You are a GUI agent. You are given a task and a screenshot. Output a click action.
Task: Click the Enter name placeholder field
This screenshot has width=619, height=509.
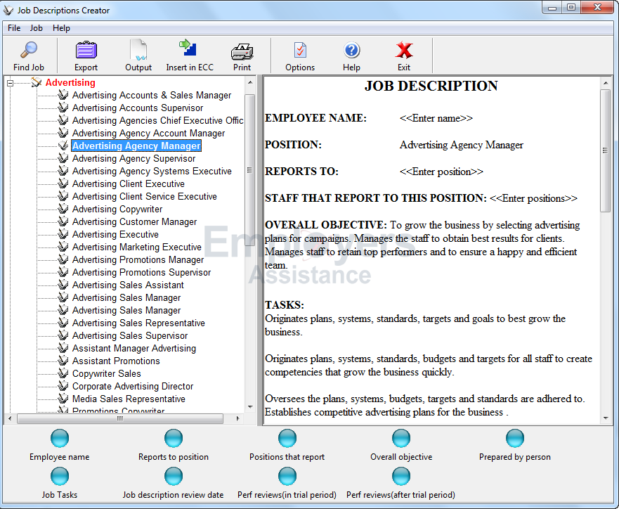[x=436, y=118]
